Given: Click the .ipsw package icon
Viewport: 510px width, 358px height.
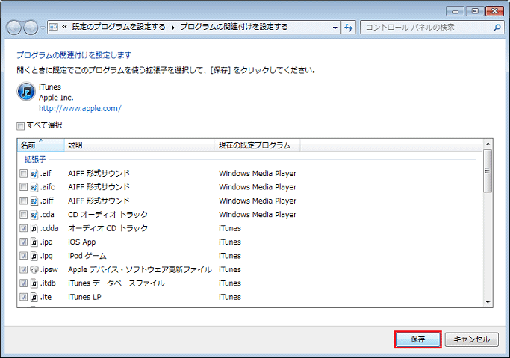Looking at the screenshot, I should [34, 270].
